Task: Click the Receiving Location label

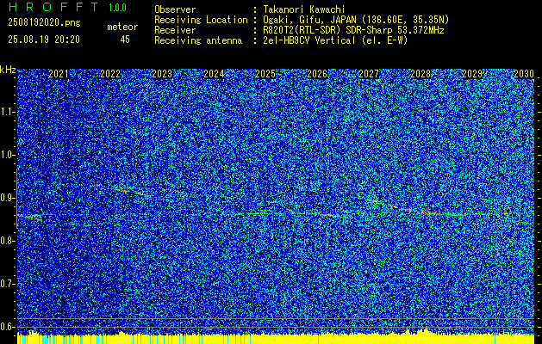Action: pos(201,20)
